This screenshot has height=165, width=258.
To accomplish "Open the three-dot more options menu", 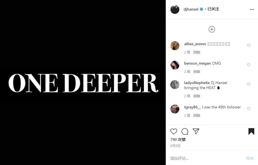I will pos(252,9).
